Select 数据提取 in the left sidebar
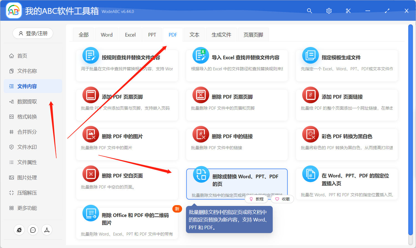Viewport: 416px width, 248px height. pos(24,101)
